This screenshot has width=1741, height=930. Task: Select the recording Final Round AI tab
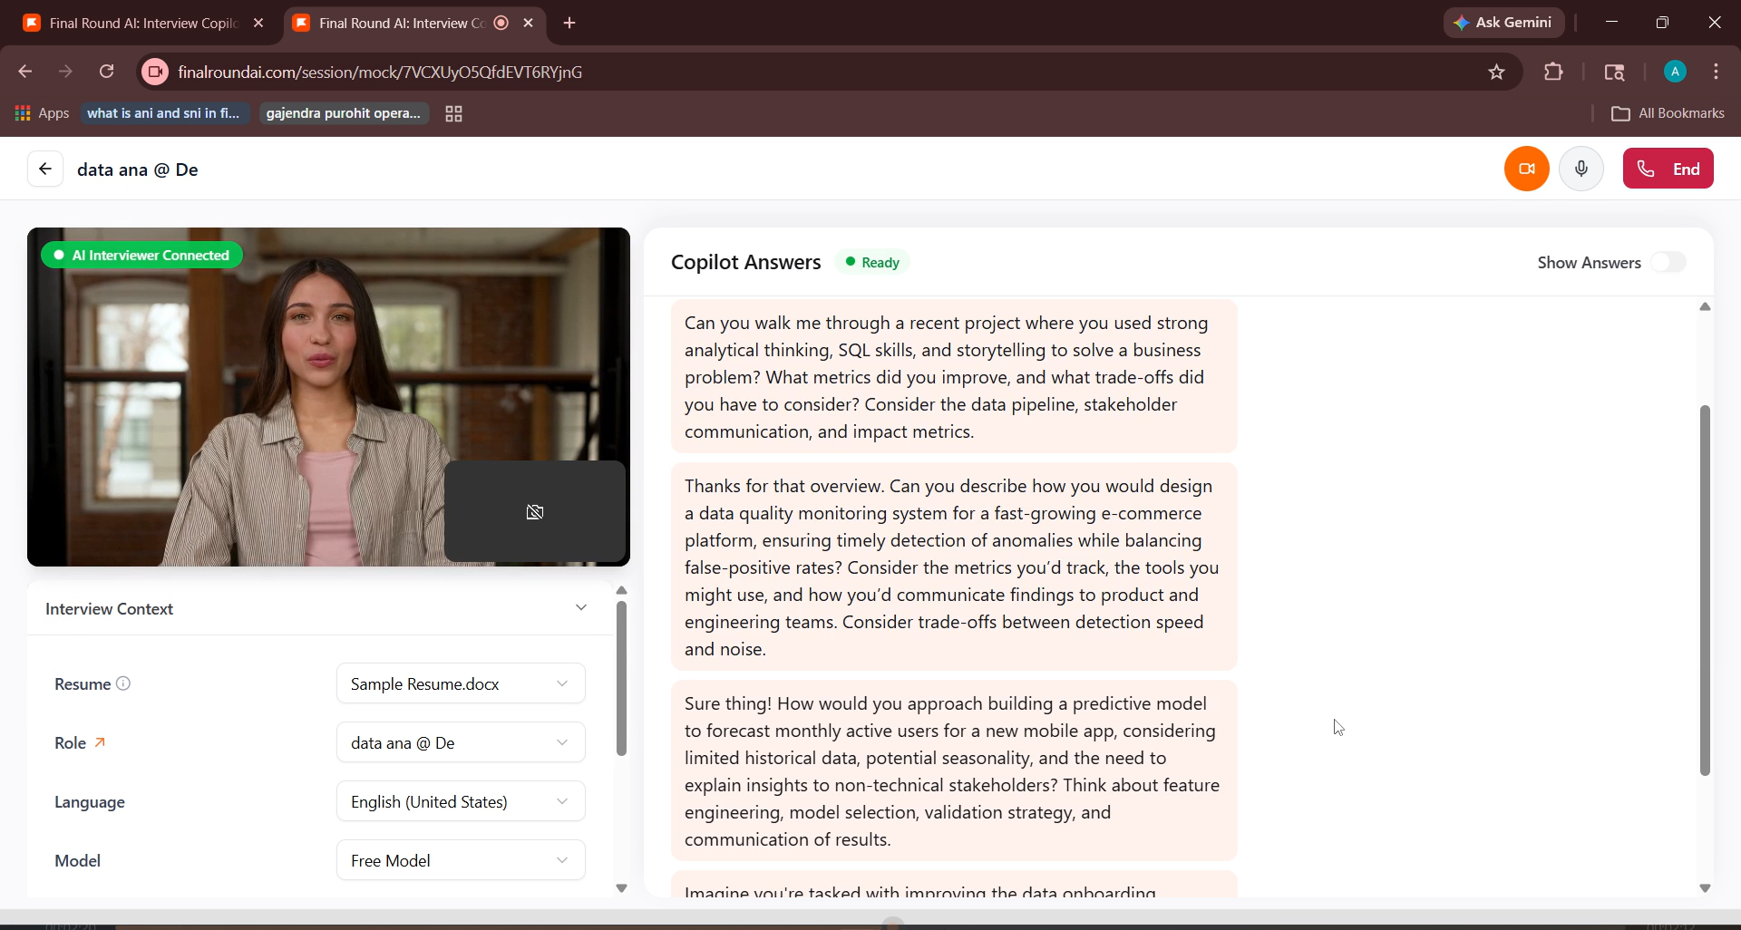click(403, 24)
